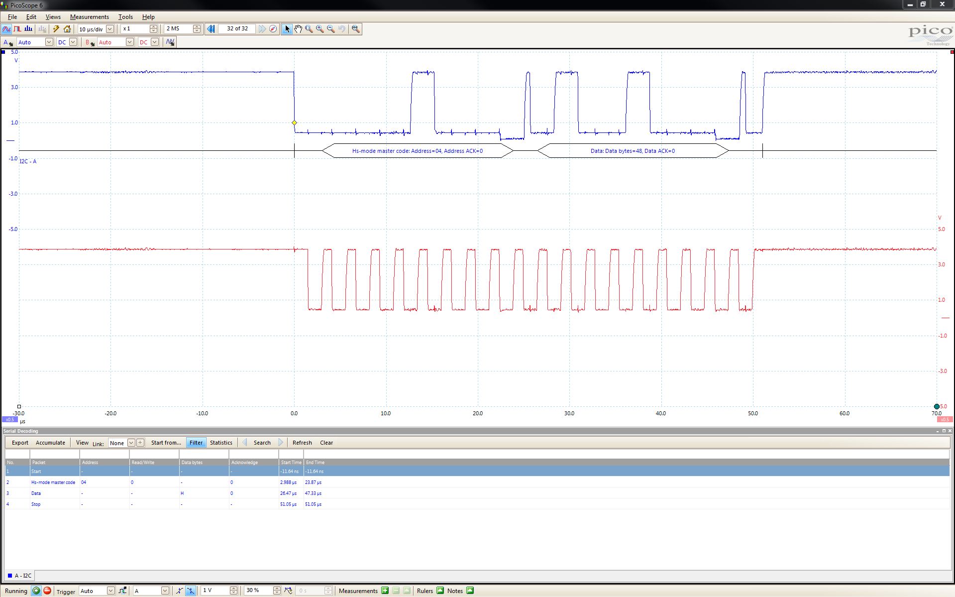Open the Help menu
The height and width of the screenshot is (597, 955).
[x=148, y=17]
